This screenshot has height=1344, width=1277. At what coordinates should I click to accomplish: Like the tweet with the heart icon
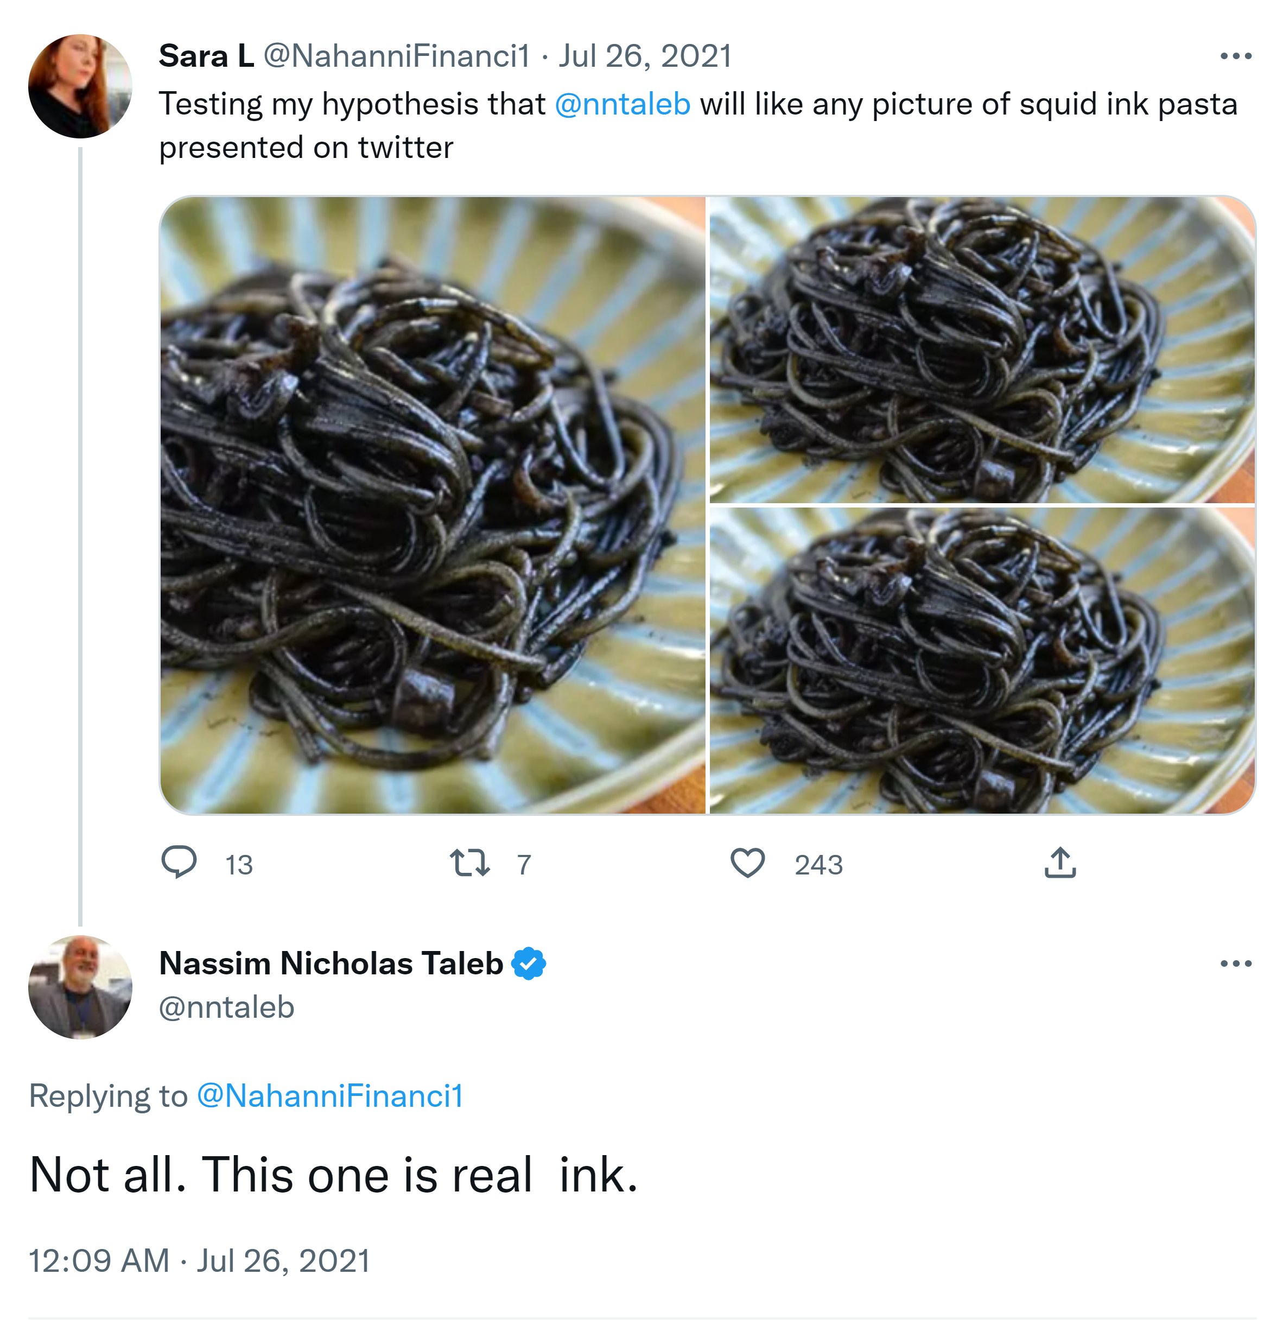(747, 863)
